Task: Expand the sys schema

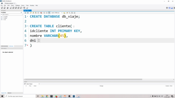Action: [2, 20]
